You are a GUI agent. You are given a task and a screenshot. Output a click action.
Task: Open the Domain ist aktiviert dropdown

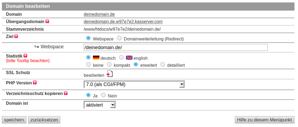(100, 105)
